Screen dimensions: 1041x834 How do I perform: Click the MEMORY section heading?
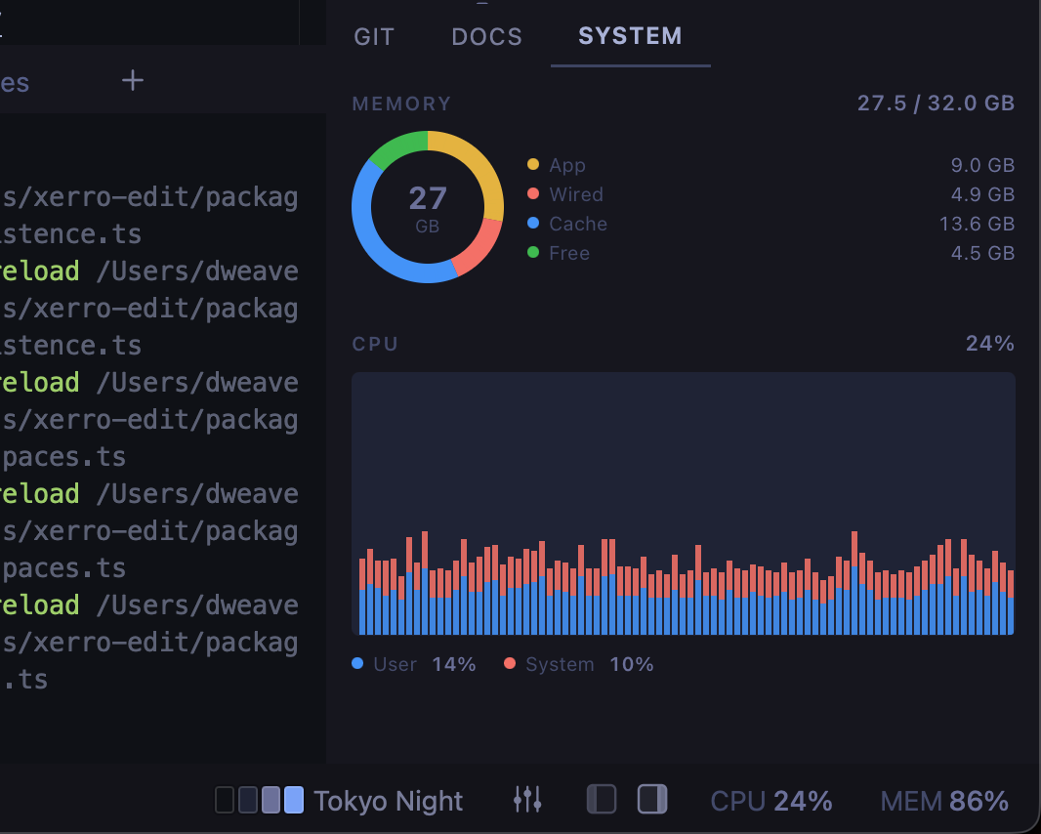[x=401, y=104]
